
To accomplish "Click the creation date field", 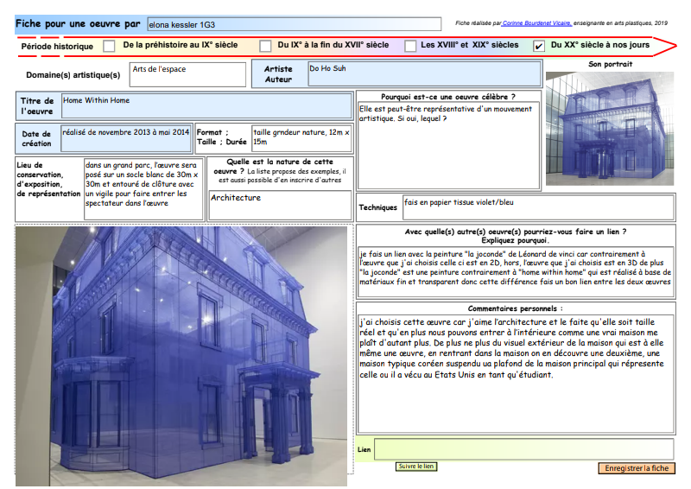I will click(126, 137).
